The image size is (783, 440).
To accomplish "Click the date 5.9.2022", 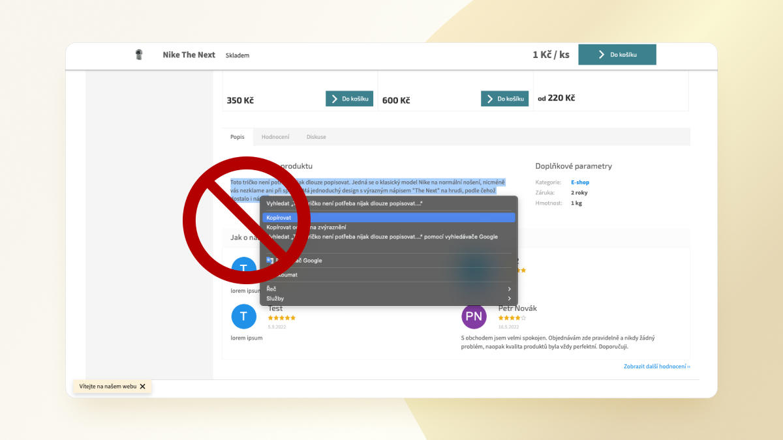I will [277, 327].
